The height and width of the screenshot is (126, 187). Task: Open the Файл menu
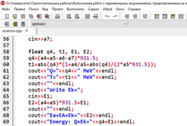click(6, 9)
